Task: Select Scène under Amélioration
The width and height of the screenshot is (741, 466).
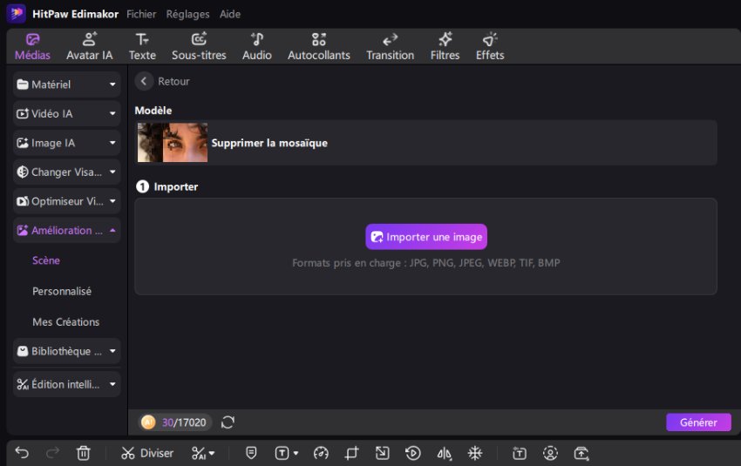Action: (x=46, y=260)
